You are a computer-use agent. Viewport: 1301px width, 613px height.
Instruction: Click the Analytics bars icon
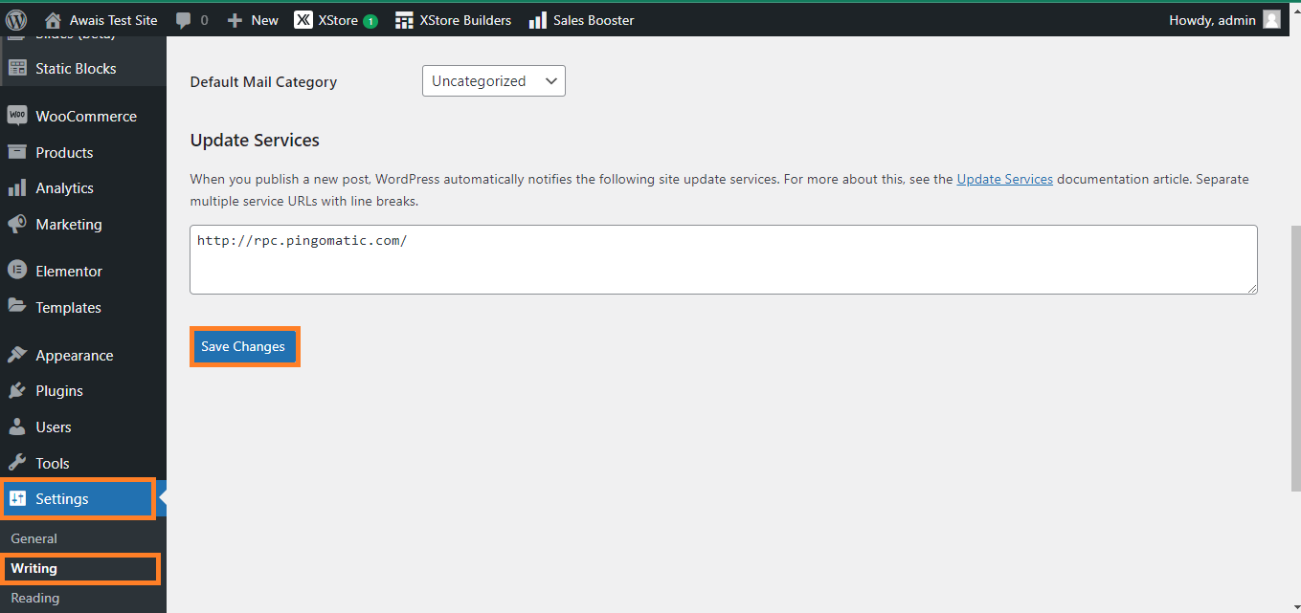17,188
